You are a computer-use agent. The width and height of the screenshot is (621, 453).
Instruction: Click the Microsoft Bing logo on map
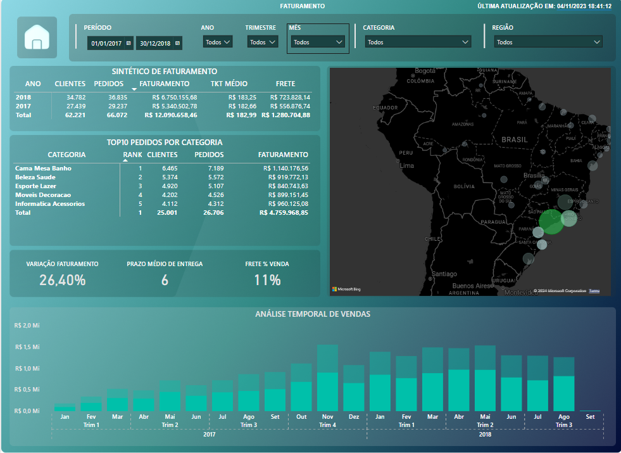pyautogui.click(x=346, y=290)
